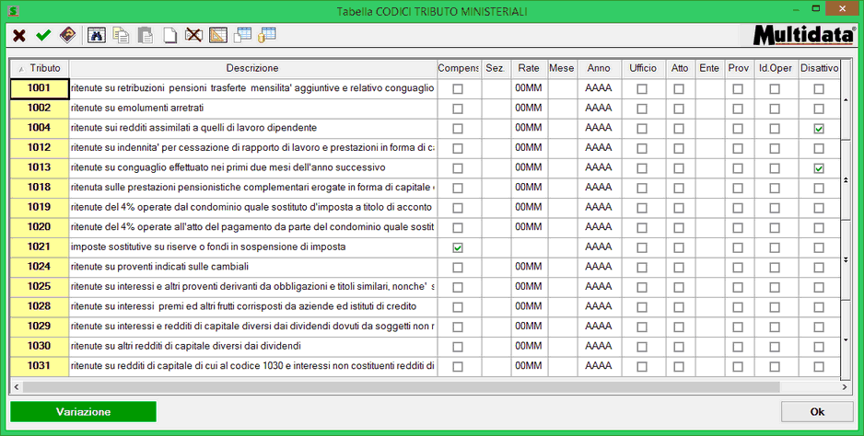Viewport: 864px width, 436px height.
Task: Click the Sez. column header
Action: pos(496,68)
